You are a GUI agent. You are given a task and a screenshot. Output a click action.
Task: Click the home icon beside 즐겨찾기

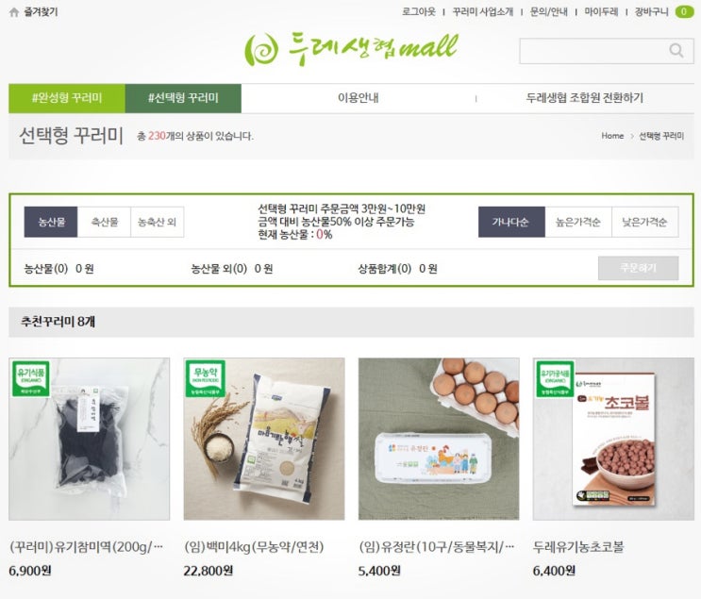14,12
